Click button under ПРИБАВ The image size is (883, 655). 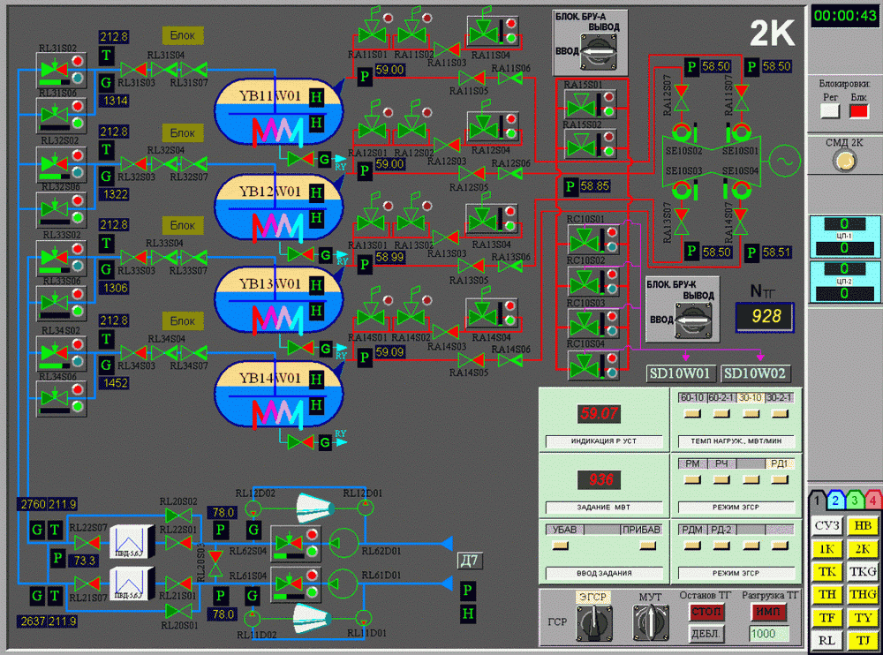coord(647,546)
